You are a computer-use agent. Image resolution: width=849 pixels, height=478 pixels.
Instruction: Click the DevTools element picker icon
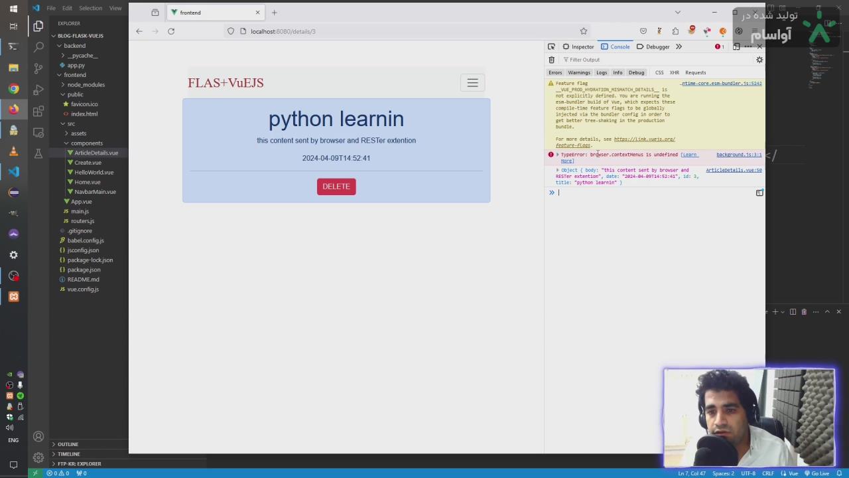point(551,46)
